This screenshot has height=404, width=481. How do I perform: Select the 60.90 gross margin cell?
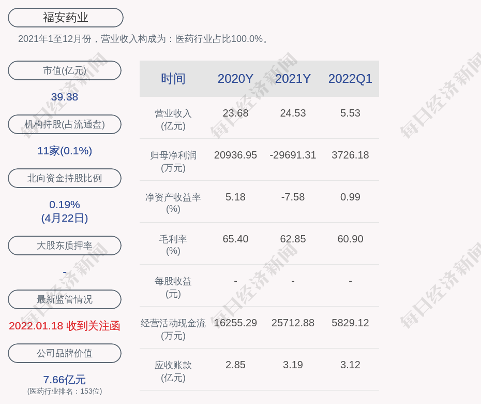pyautogui.click(x=350, y=239)
